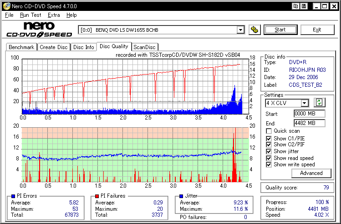Image resolution: width=341 pixels, height=224 pixels.
Task: Click PI Failures maximum 20
Action: click(x=160, y=209)
